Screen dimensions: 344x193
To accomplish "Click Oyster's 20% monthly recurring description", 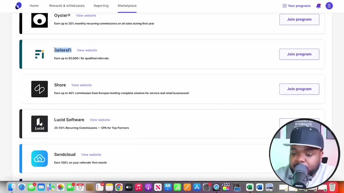I will coord(104,23).
